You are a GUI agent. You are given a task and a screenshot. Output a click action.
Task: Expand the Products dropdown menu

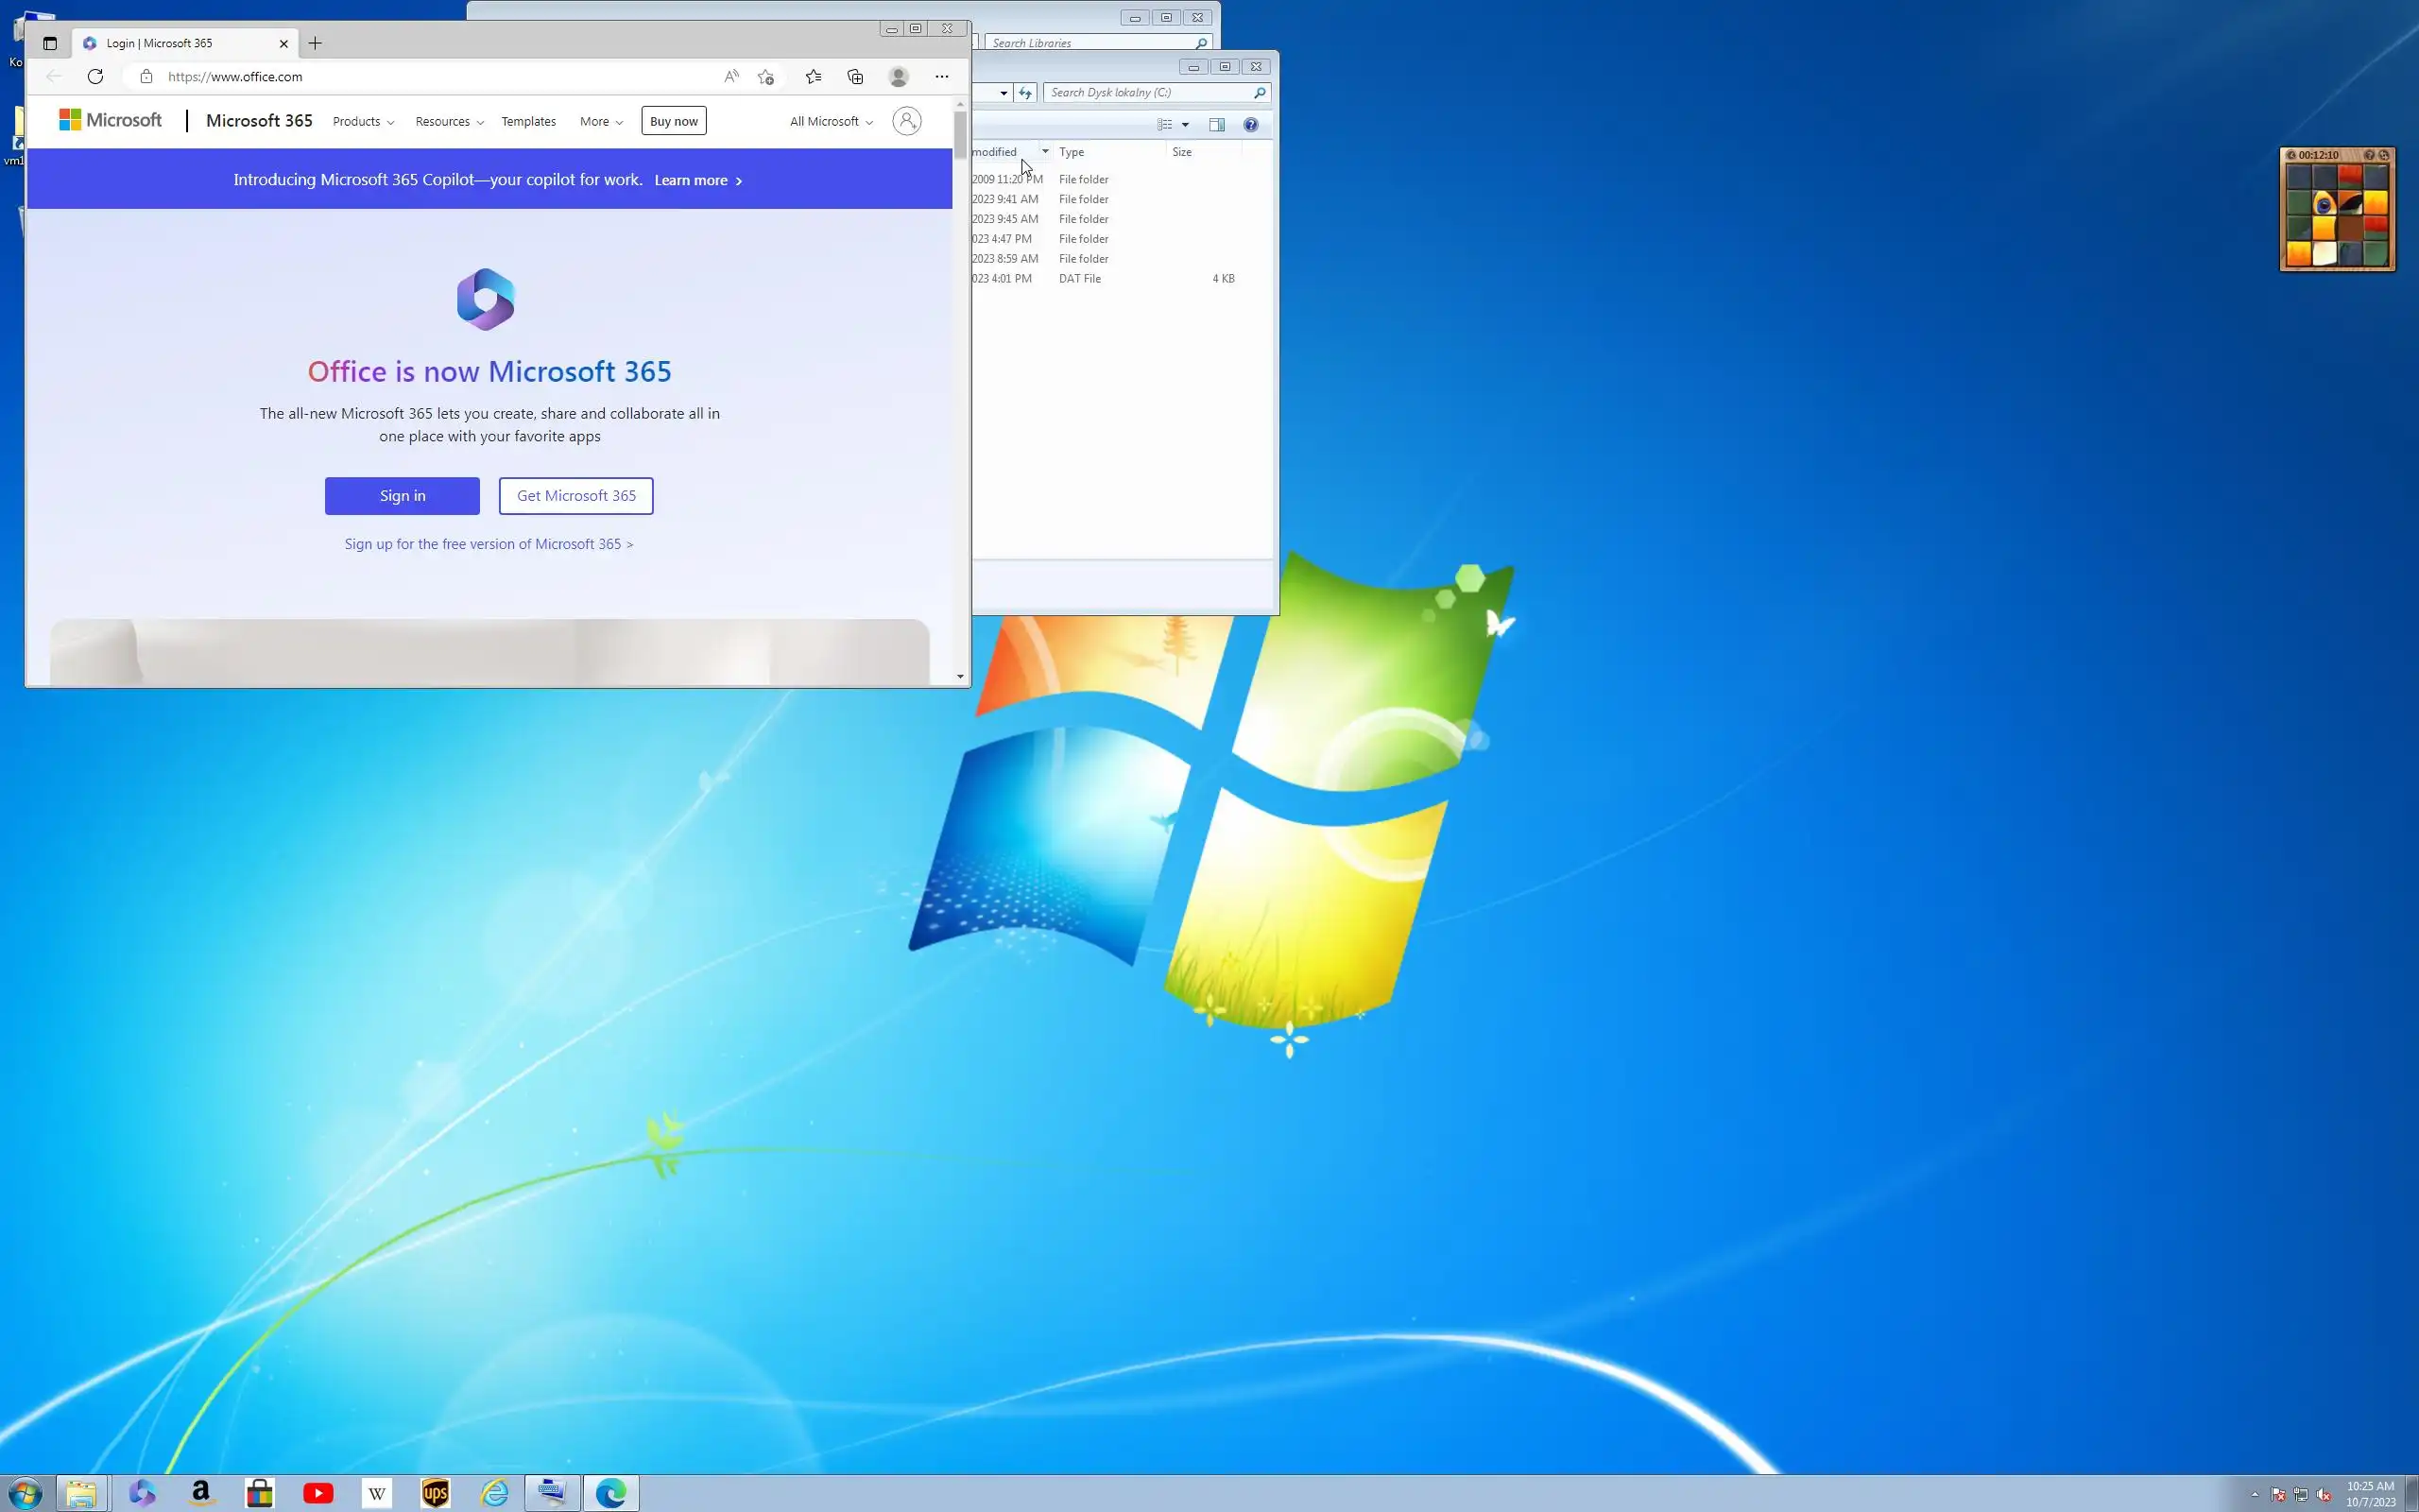point(363,121)
